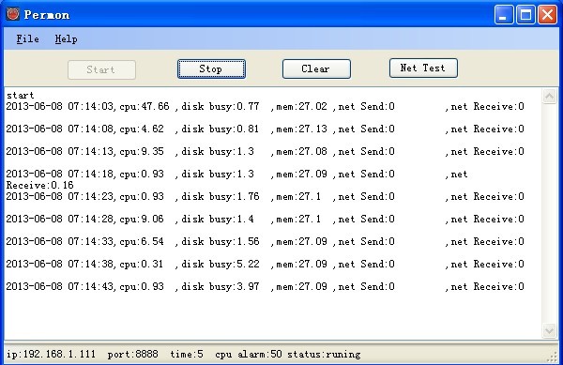Click the disabled Start button

(101, 69)
